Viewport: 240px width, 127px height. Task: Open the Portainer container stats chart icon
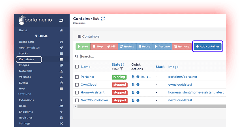[143, 77]
